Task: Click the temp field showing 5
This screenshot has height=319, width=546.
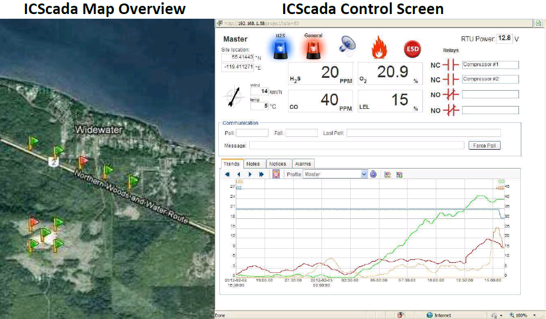Action: tap(259, 106)
